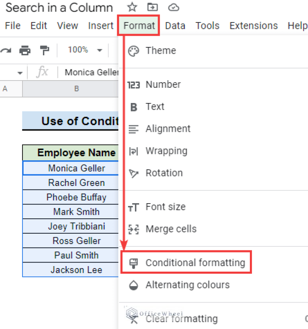Viewport: 308px width, 329px height.
Task: Check document save status via cloud icon
Action: tap(172, 7)
